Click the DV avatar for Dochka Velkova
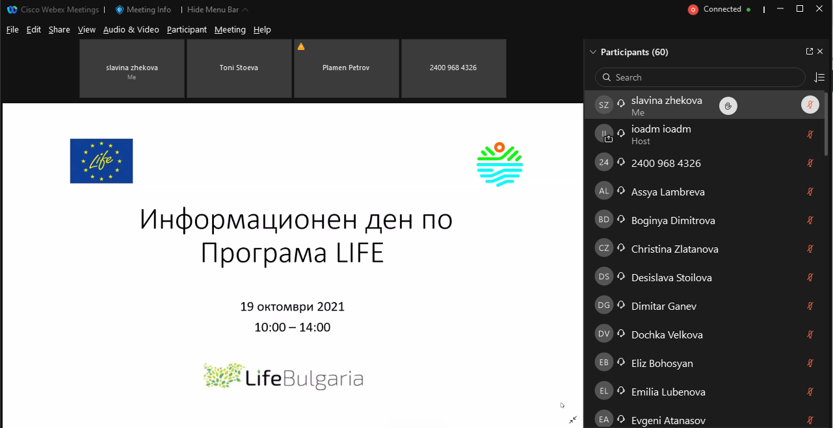This screenshot has width=833, height=428. click(x=604, y=334)
